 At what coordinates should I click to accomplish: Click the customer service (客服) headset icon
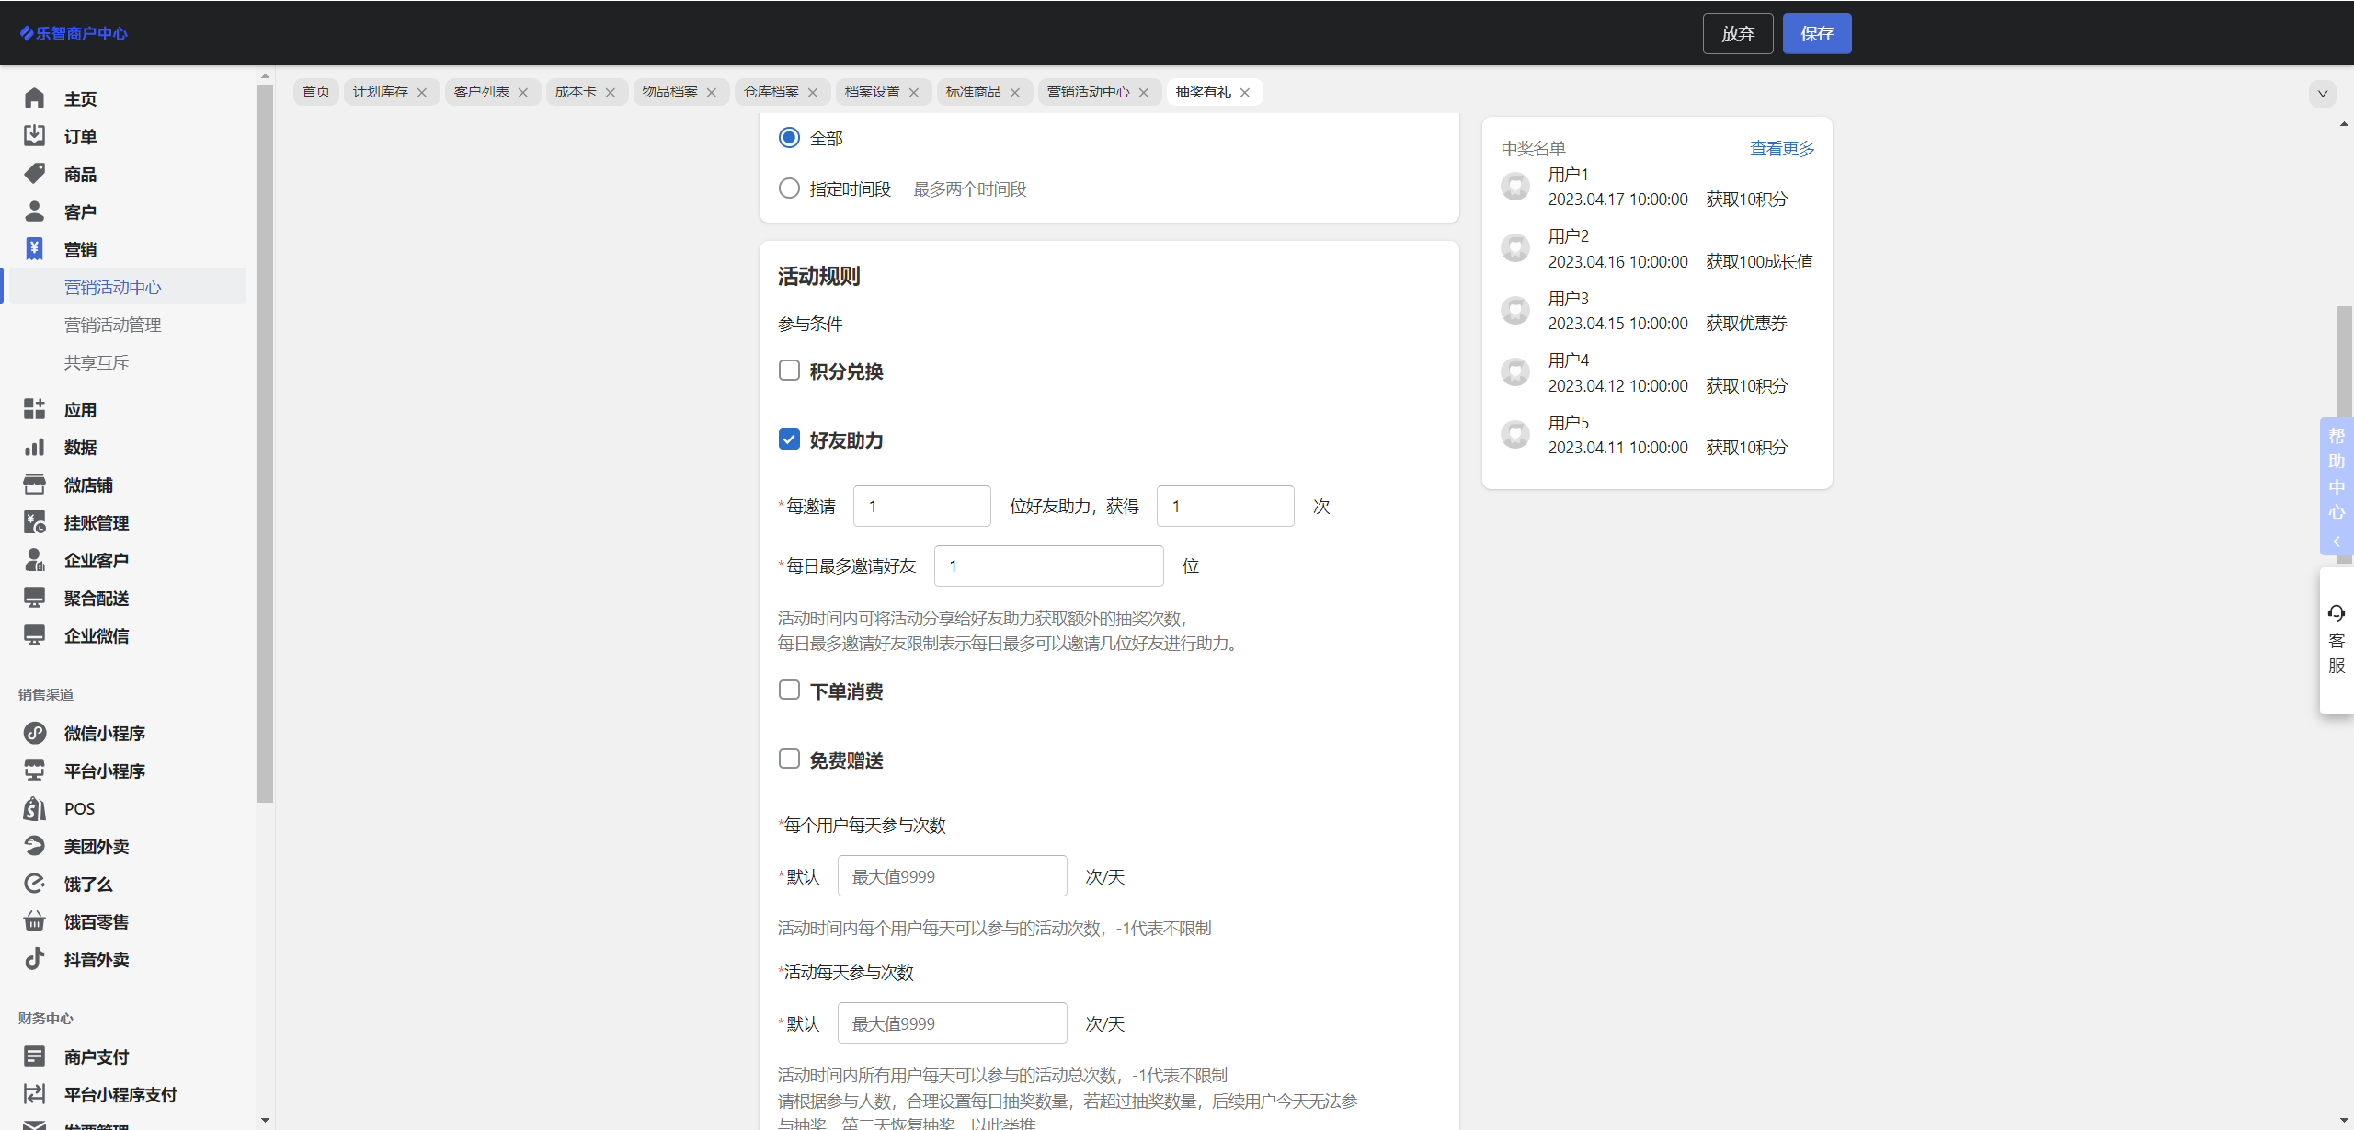coord(2336,613)
